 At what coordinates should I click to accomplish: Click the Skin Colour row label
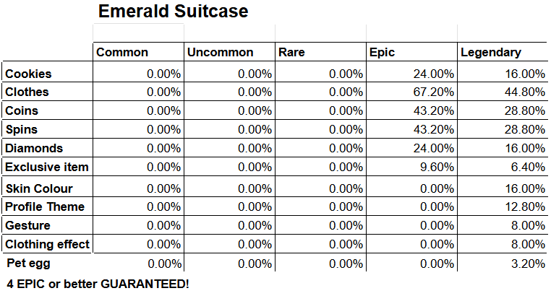coord(39,189)
